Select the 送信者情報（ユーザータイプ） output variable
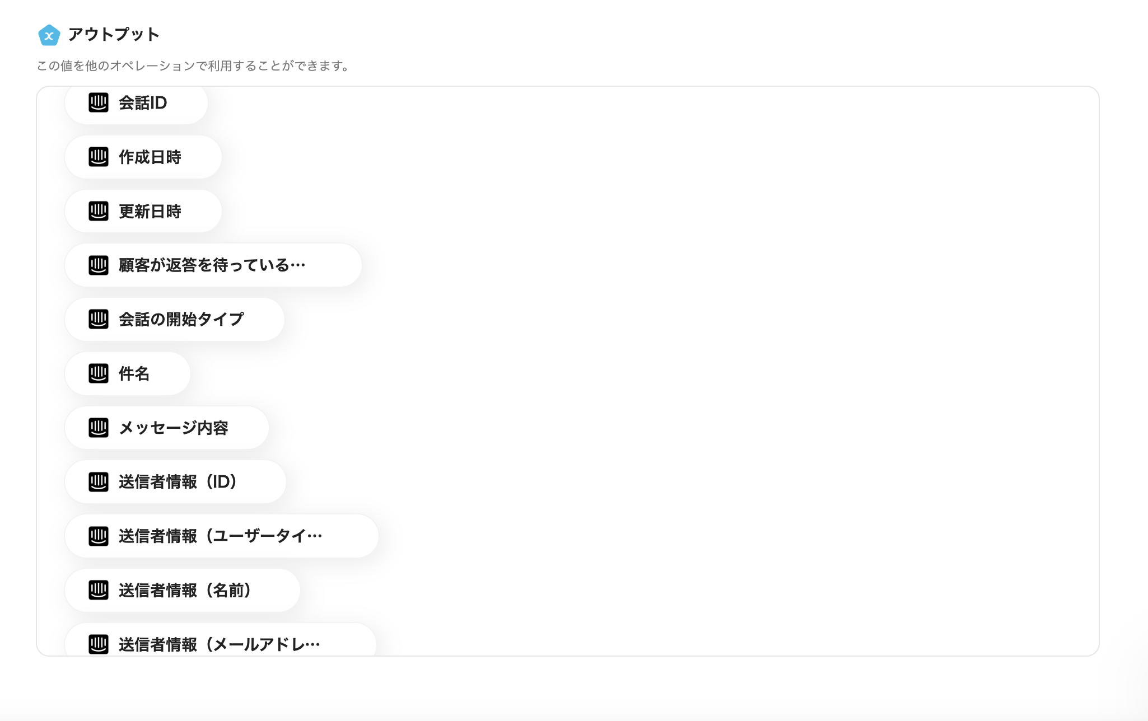Screen dimensions: 1148x721 click(x=221, y=536)
